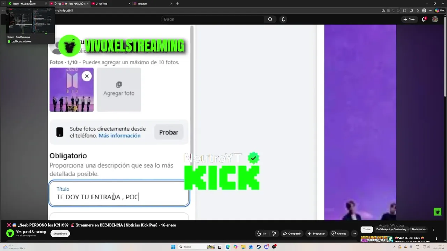447x251 pixels.
Task: Like the video with thumbs up
Action: (261, 234)
